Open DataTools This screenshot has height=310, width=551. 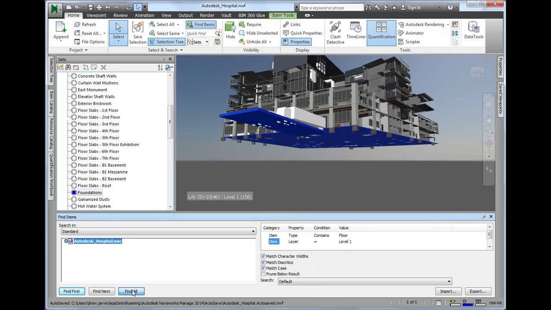click(x=474, y=30)
